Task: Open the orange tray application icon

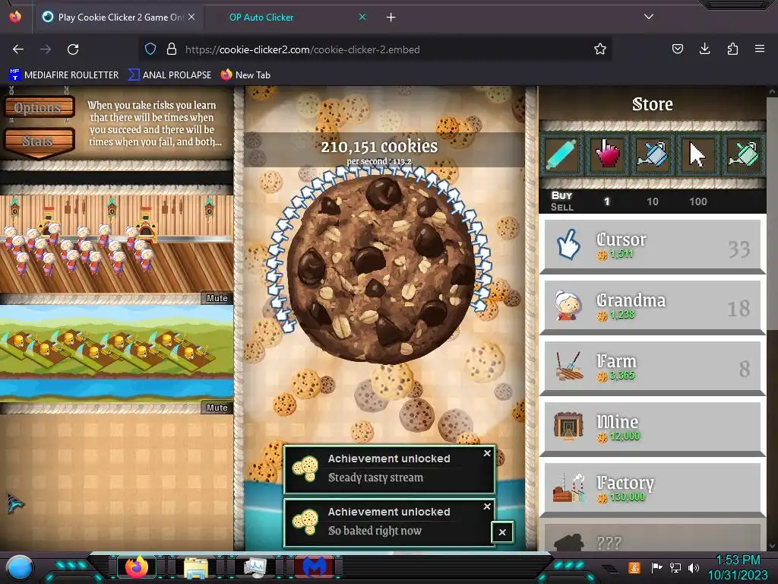Action: 634,567
